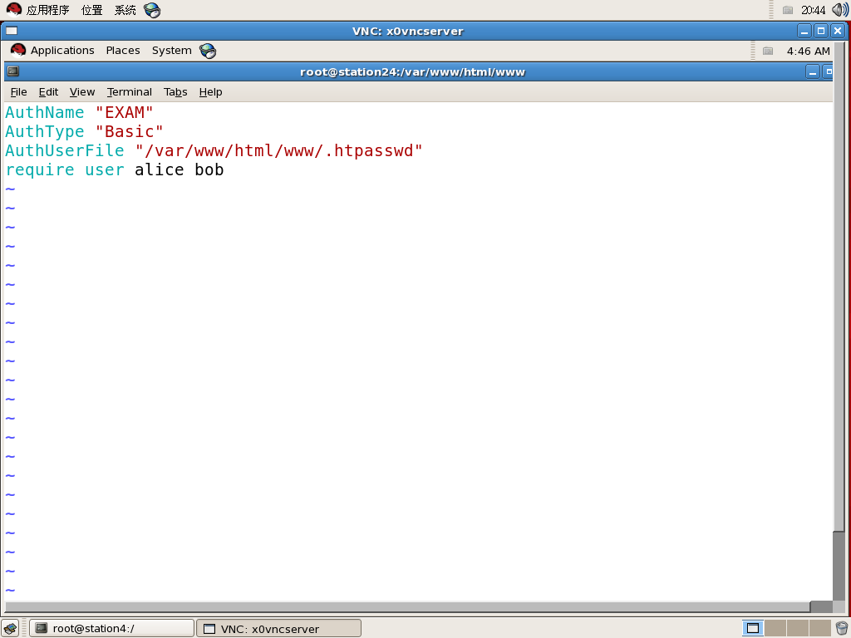Click terminal icon in remote terminal title bar
The image size is (851, 638).
[13, 71]
